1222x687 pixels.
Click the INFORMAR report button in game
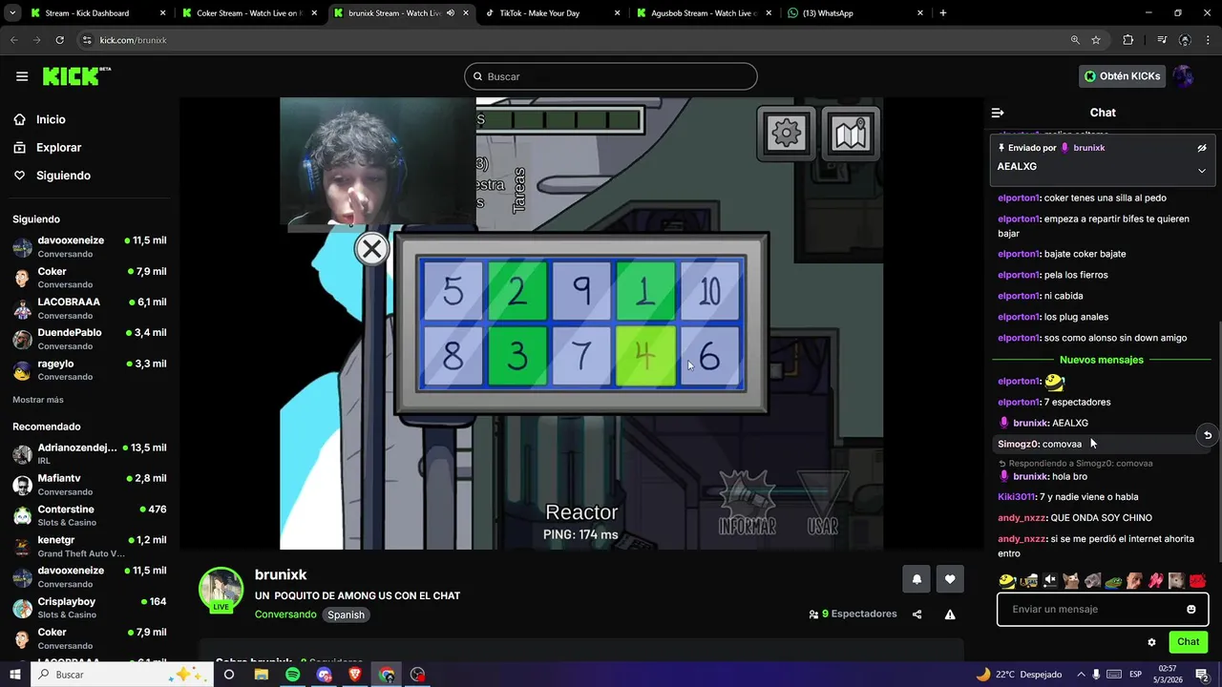(x=747, y=504)
